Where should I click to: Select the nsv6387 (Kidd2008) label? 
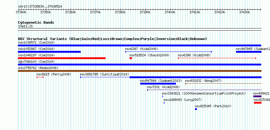(x=141, y=49)
